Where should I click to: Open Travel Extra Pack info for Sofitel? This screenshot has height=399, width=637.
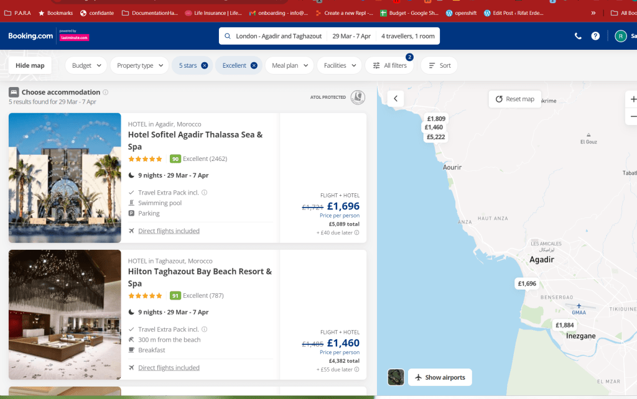click(x=204, y=193)
